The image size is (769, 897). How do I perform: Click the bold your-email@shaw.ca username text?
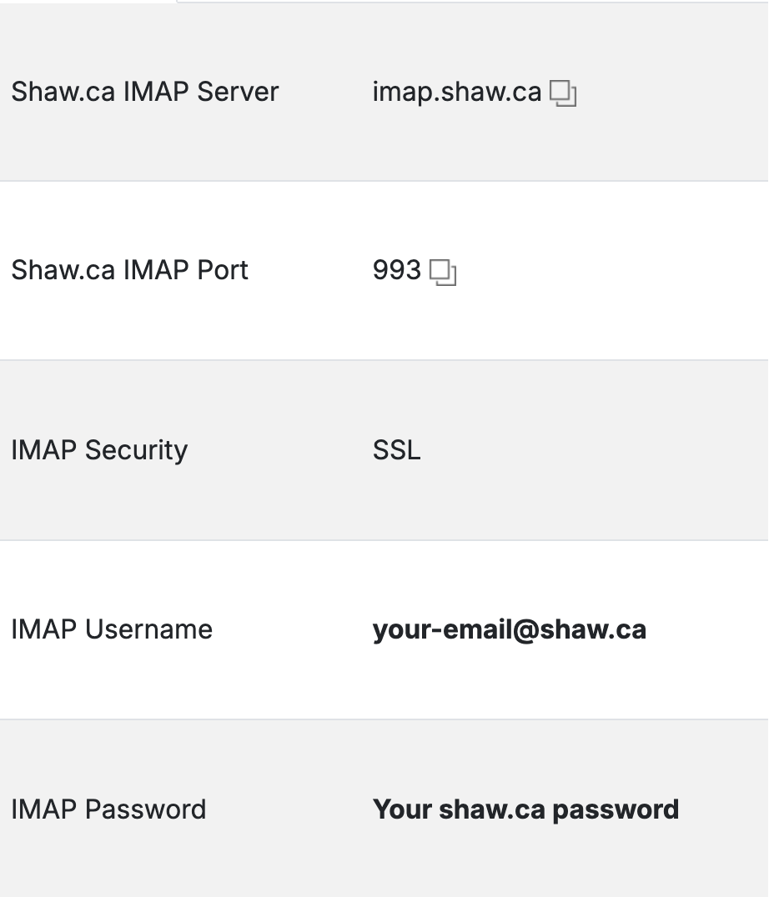[510, 630]
